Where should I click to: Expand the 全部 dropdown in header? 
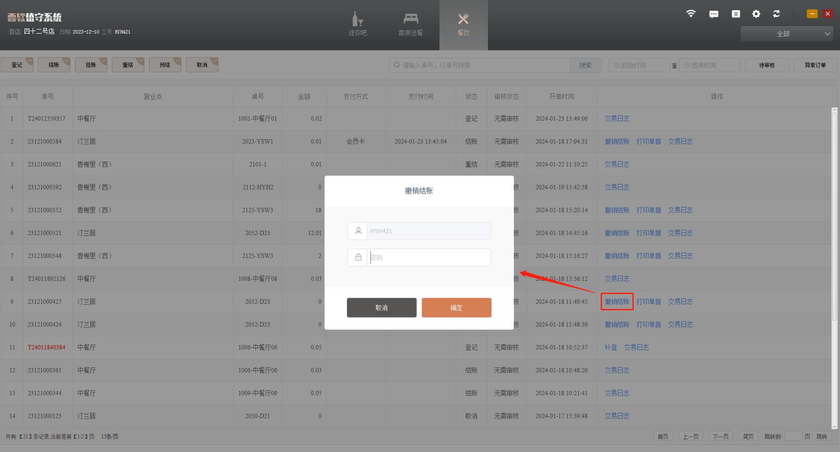click(787, 34)
